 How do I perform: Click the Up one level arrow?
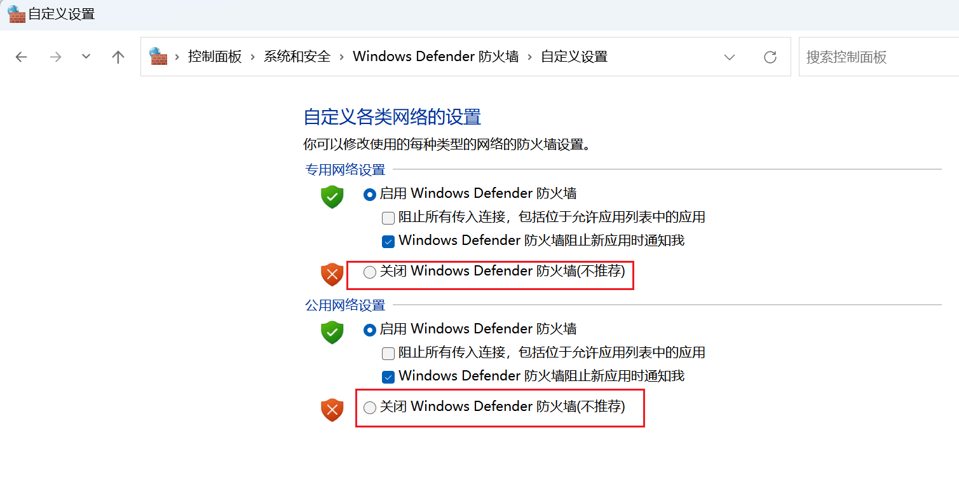118,57
